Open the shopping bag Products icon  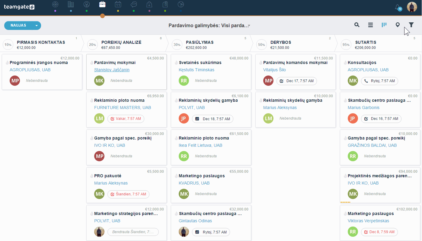coord(149,4)
